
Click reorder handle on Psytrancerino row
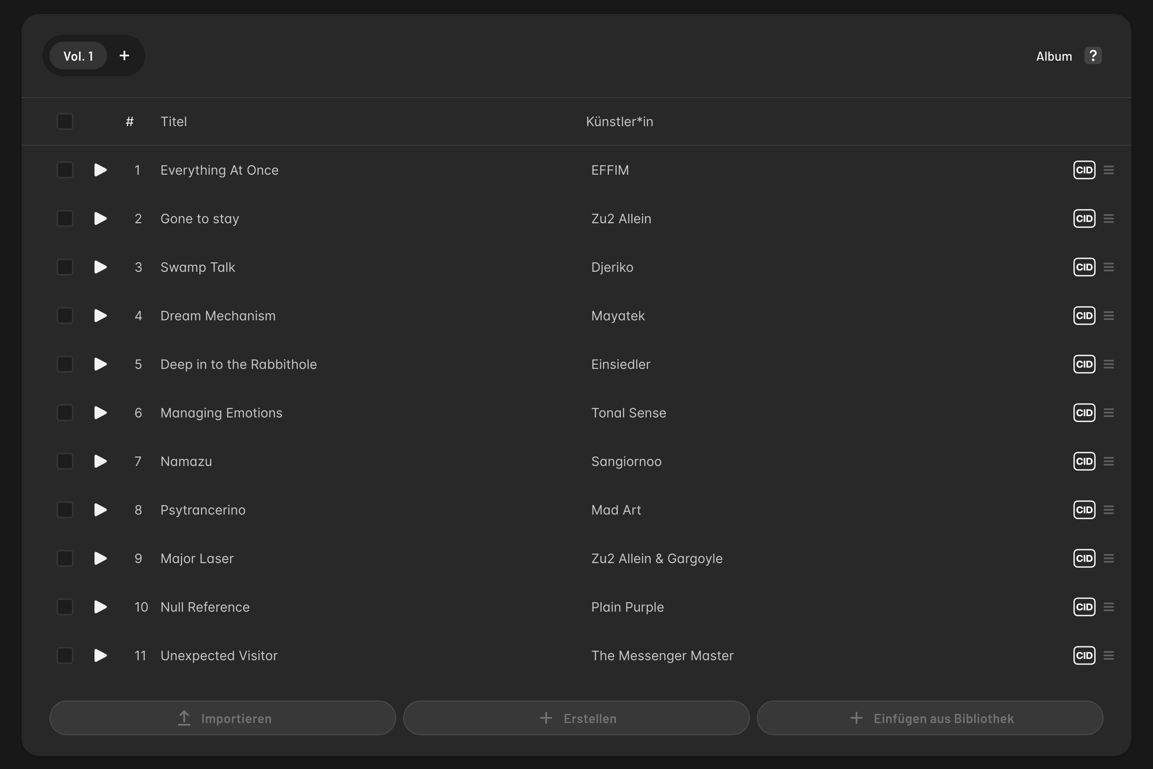tap(1108, 510)
